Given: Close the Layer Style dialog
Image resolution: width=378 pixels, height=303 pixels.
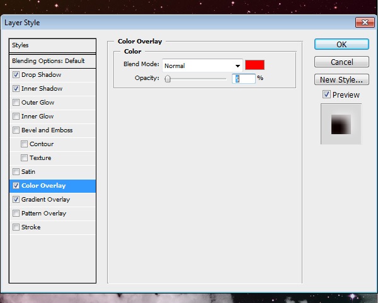Looking at the screenshot, I should click(365, 23).
